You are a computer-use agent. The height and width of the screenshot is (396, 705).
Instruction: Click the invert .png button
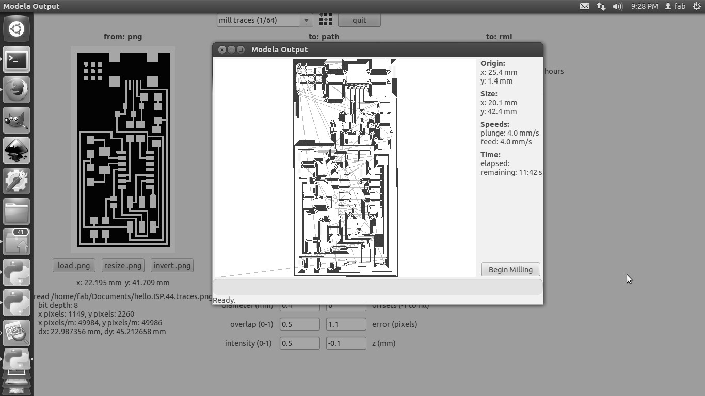(172, 266)
